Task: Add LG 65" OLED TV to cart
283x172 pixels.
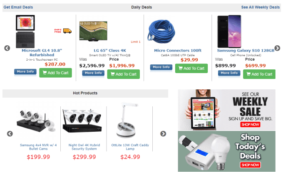Action: 124,74
